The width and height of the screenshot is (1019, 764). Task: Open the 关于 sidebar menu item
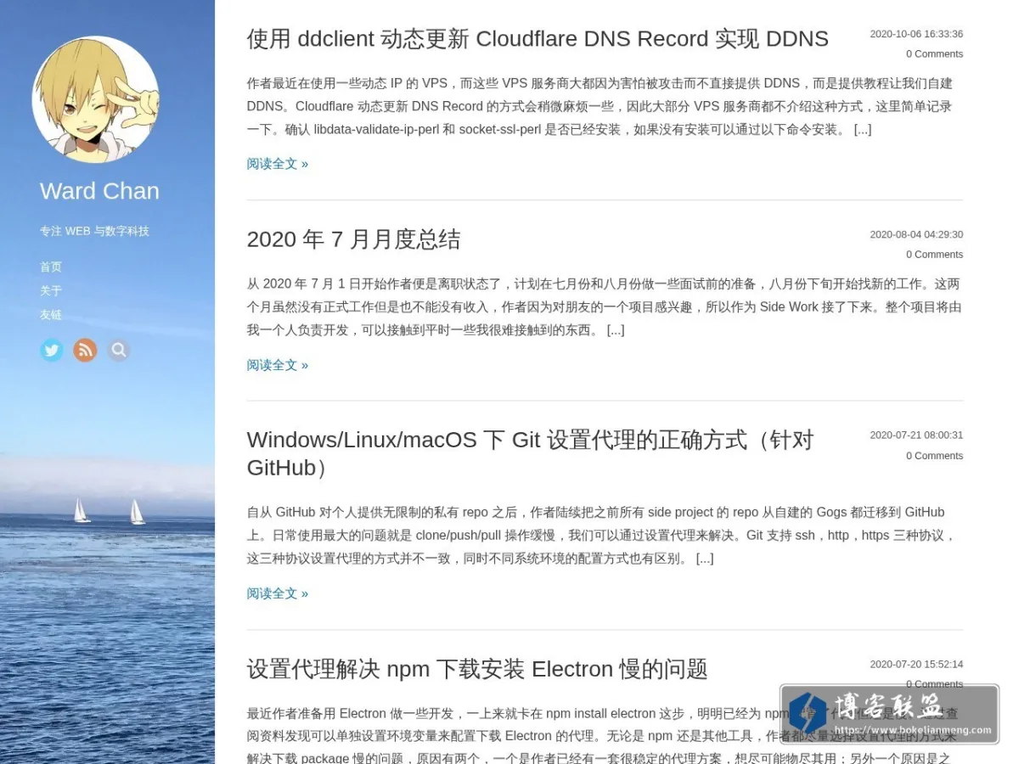tap(51, 290)
